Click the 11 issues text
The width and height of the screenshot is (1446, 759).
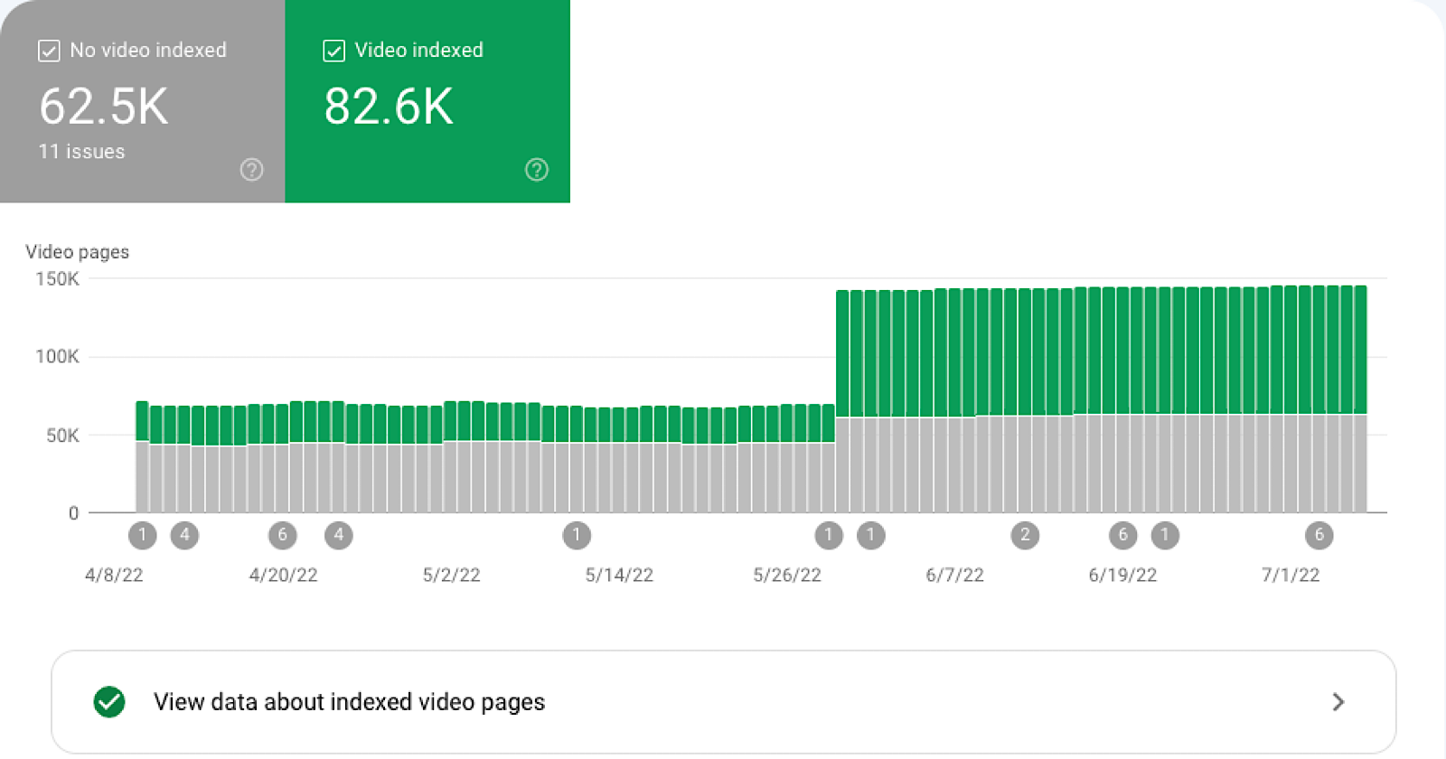(x=81, y=152)
